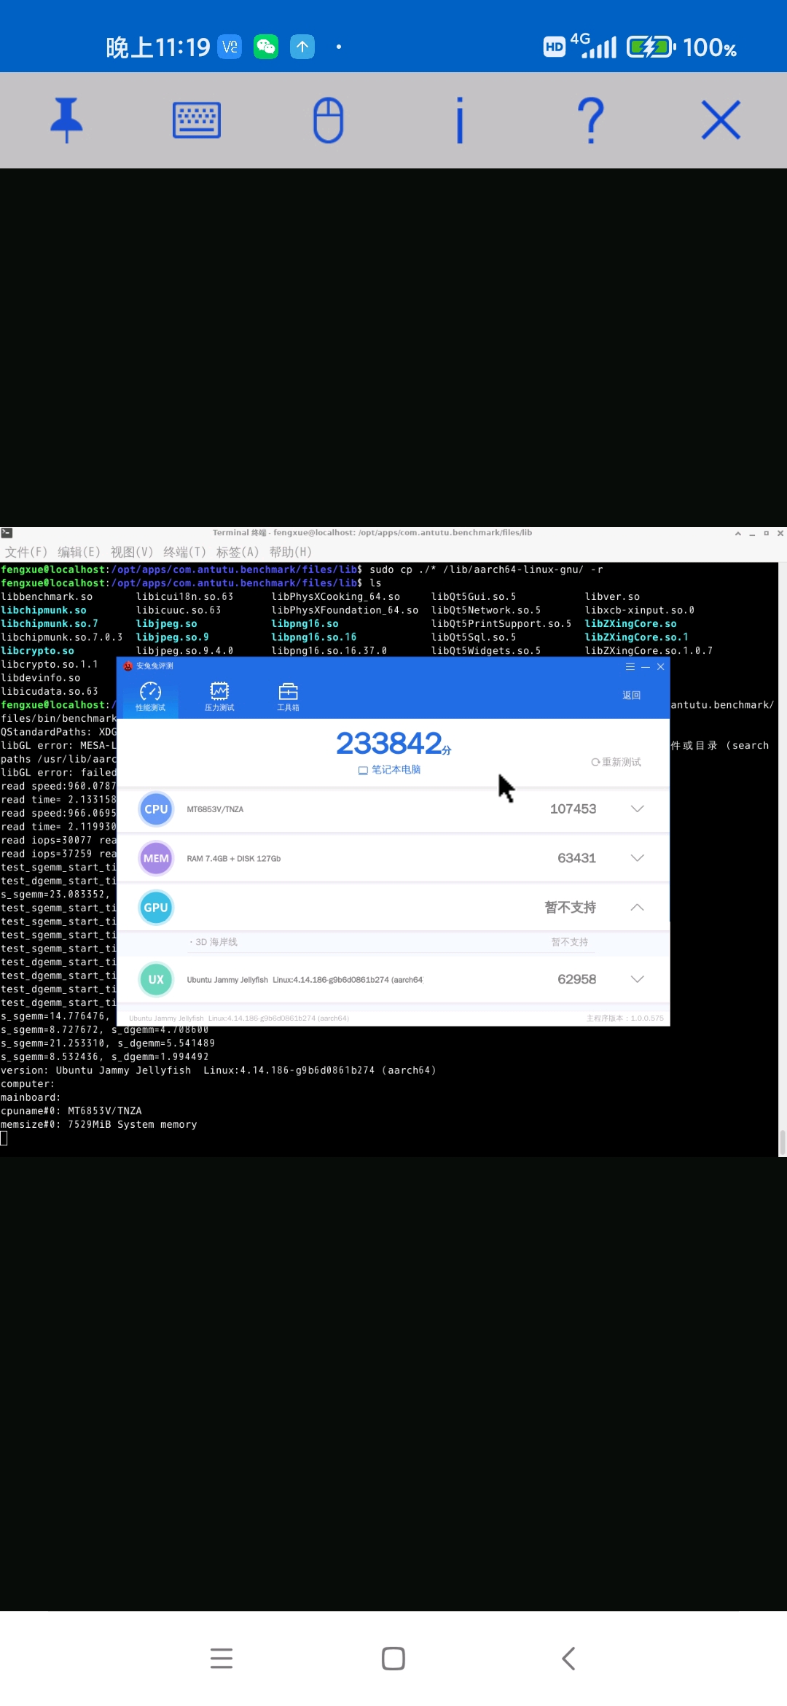
Task: Click the 返回 button in AnTuTu
Action: [x=631, y=696]
